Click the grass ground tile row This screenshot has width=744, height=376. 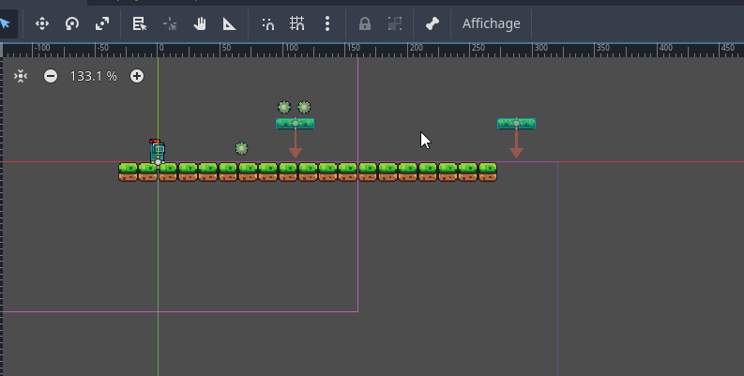click(x=308, y=173)
